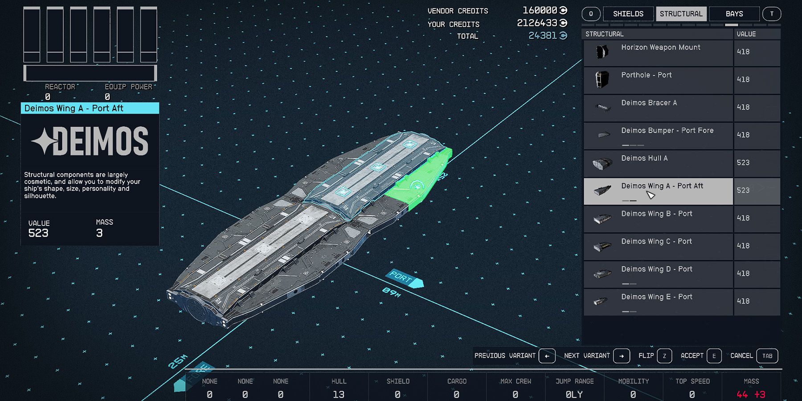This screenshot has height=401, width=802.
Task: Click the Deimos Bumper - Port Fore icon
Action: pos(603,135)
